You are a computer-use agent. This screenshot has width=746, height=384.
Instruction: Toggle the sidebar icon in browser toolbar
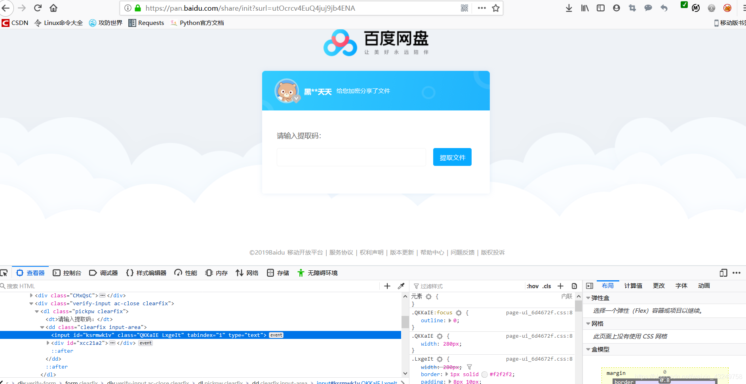pos(601,8)
